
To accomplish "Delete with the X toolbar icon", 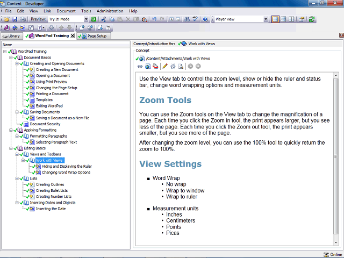I will point(128,19).
